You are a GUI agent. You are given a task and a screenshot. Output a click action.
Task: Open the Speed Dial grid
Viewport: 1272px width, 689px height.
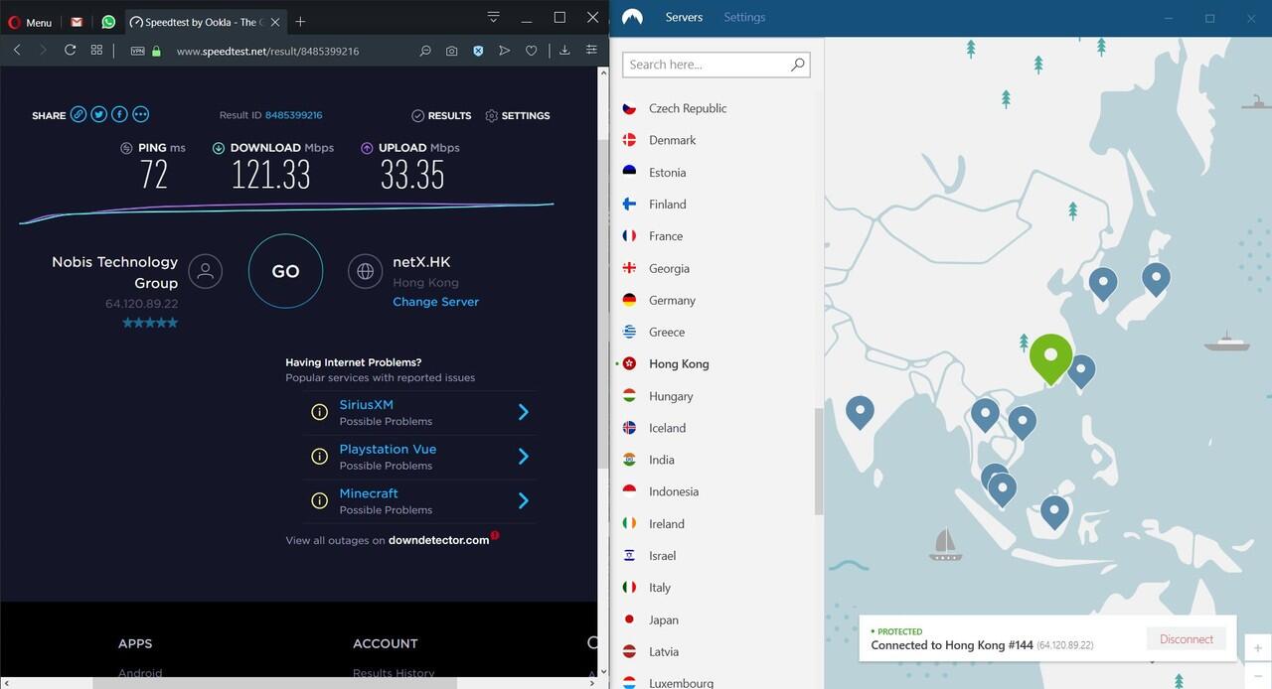click(x=96, y=50)
